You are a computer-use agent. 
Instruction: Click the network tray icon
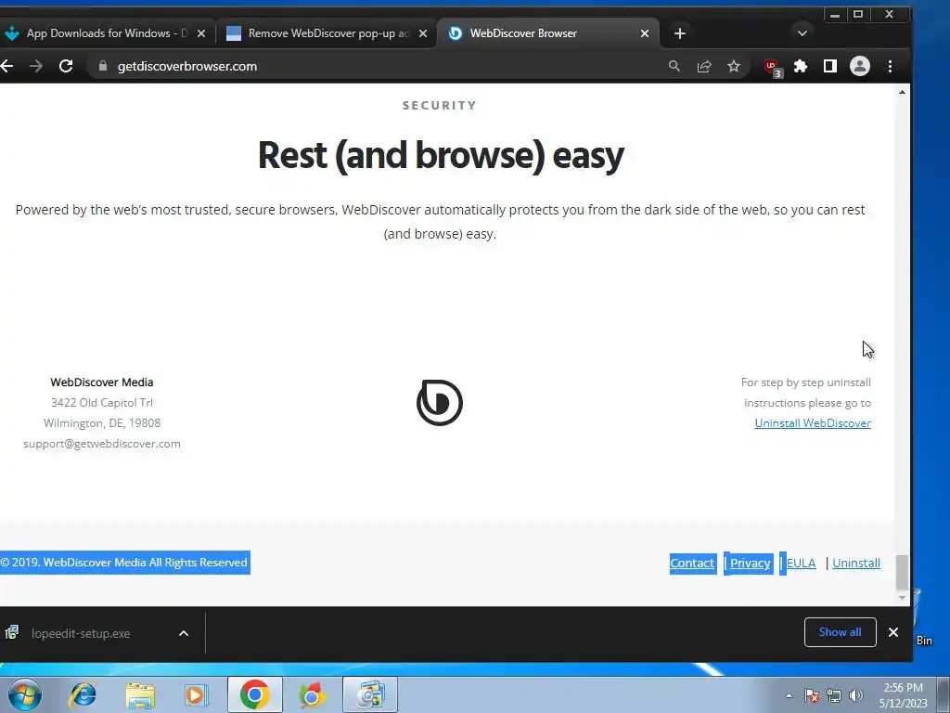[834, 695]
